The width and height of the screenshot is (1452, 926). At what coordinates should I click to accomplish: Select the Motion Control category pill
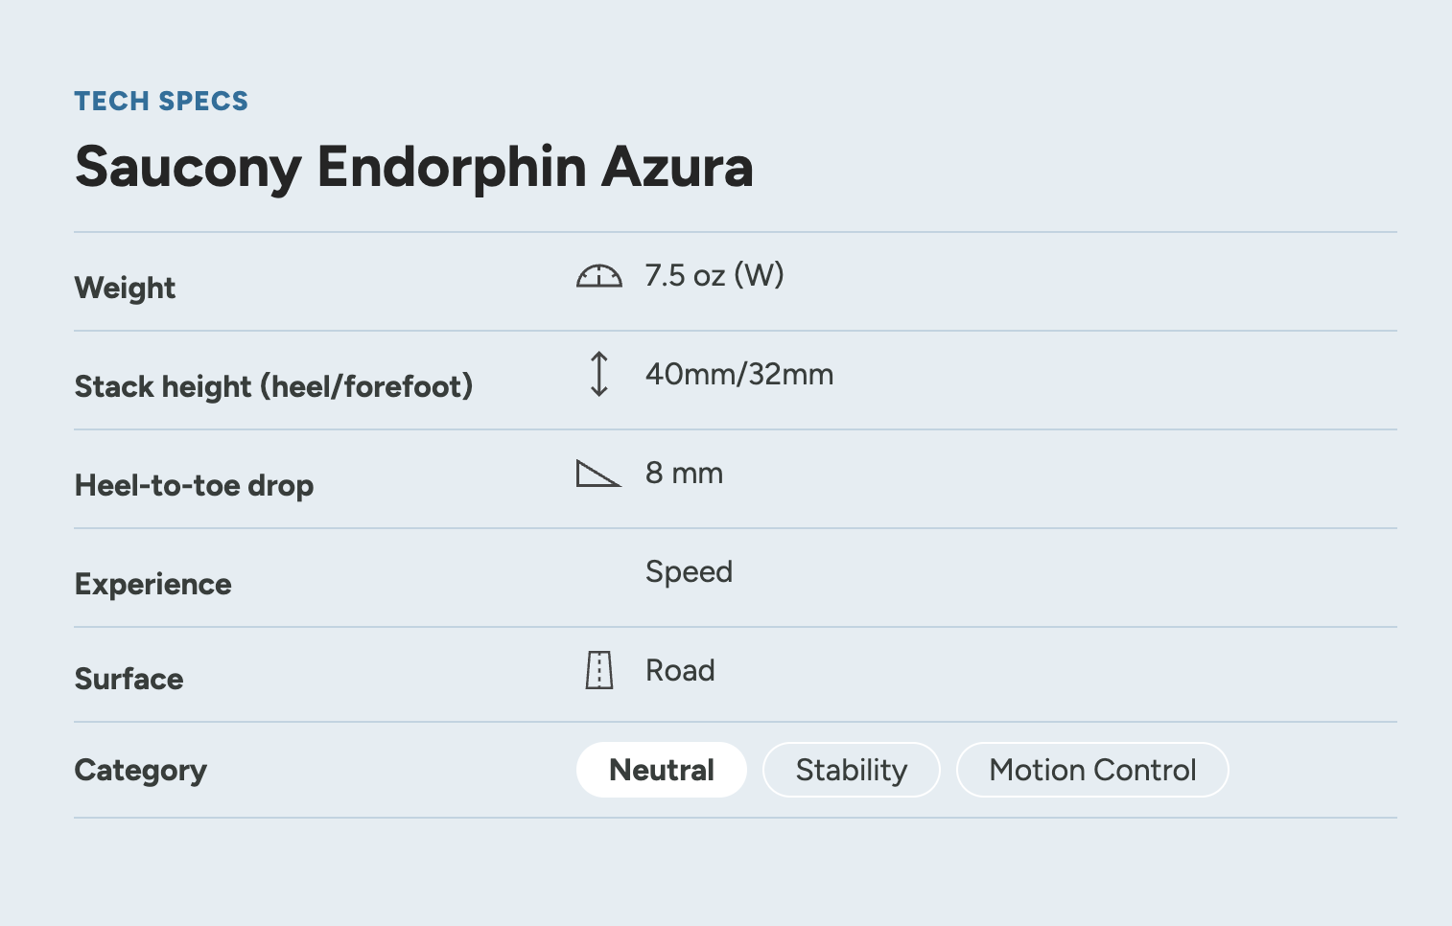(1092, 770)
